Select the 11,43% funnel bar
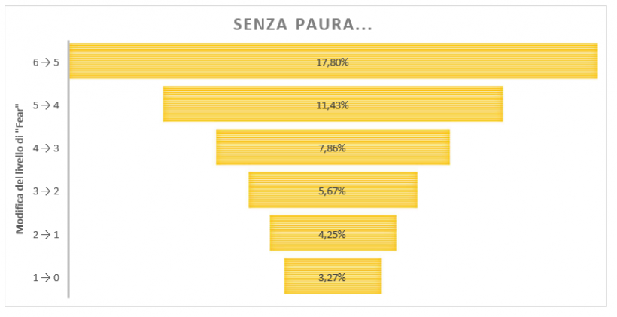Viewport: 617px width, 317px height. 333,104
